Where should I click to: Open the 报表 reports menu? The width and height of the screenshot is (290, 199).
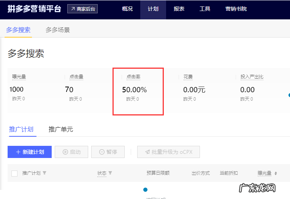[179, 9]
